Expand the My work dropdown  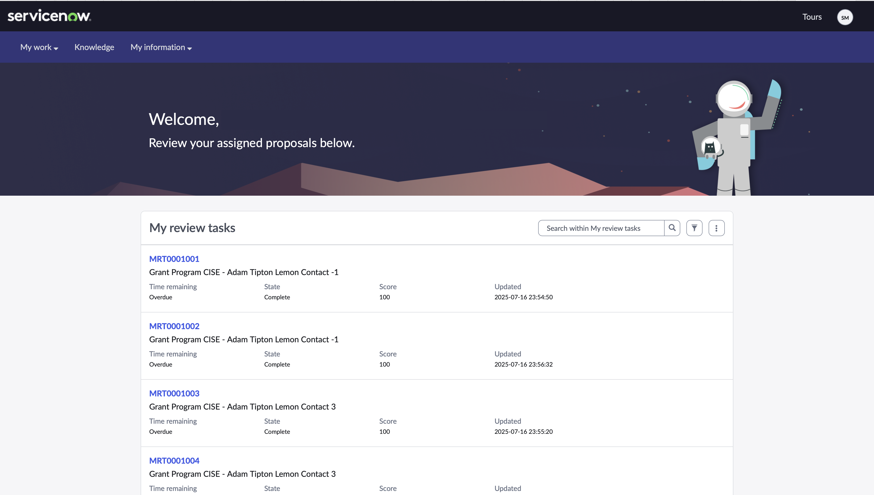[39, 47]
